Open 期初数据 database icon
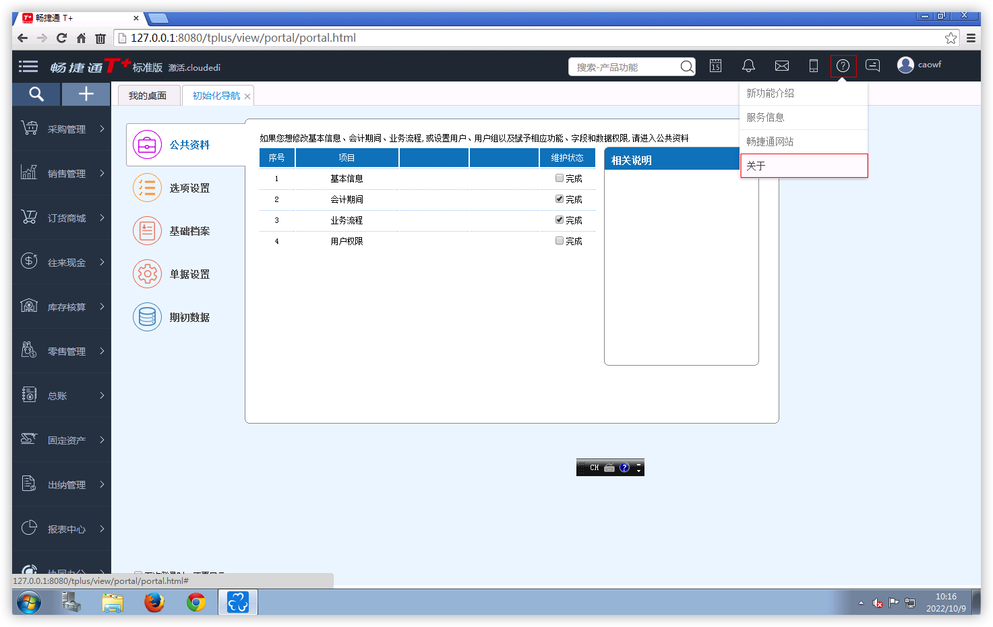Screen dimensions: 993x627 (x=147, y=317)
